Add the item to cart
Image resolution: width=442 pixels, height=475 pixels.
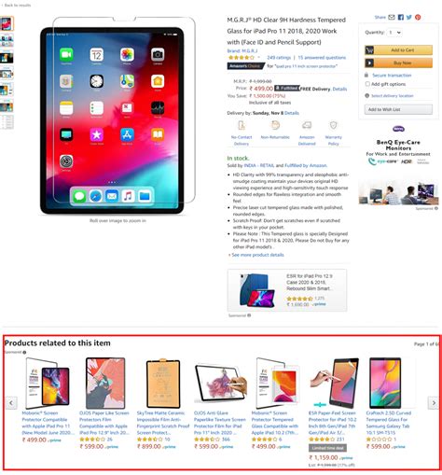398,49
